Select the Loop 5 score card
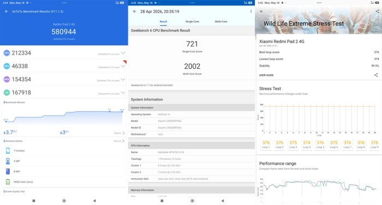 320,144
